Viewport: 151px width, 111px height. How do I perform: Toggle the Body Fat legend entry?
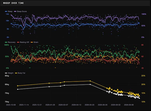[x=20, y=73]
